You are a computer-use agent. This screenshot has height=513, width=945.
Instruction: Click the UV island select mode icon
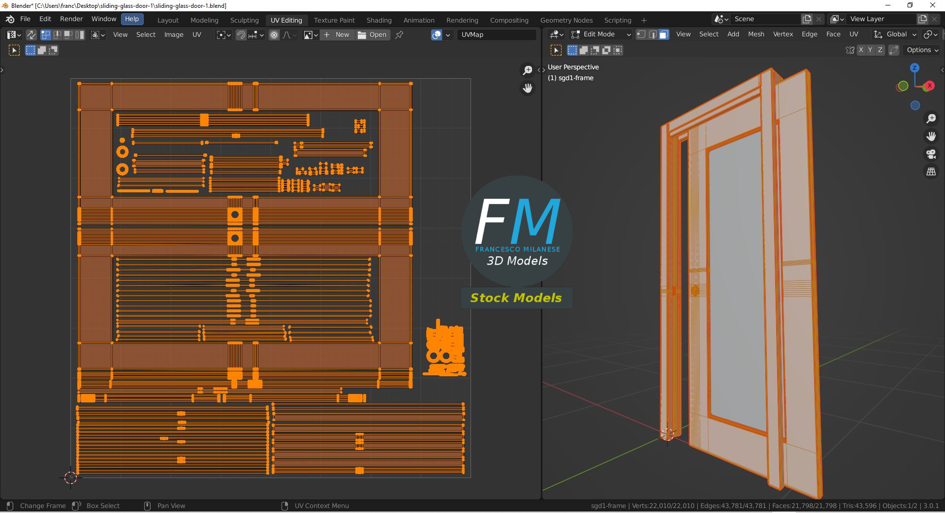point(80,35)
